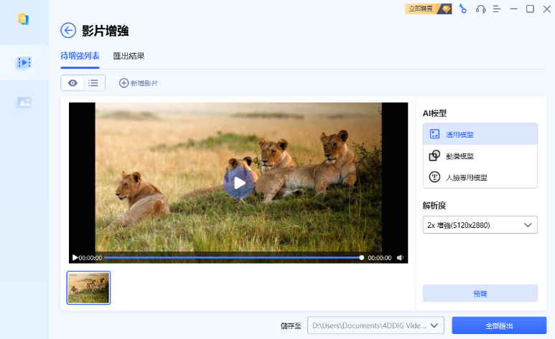Mute the video with speaker icon
The width and height of the screenshot is (555, 339).
pyautogui.click(x=400, y=258)
